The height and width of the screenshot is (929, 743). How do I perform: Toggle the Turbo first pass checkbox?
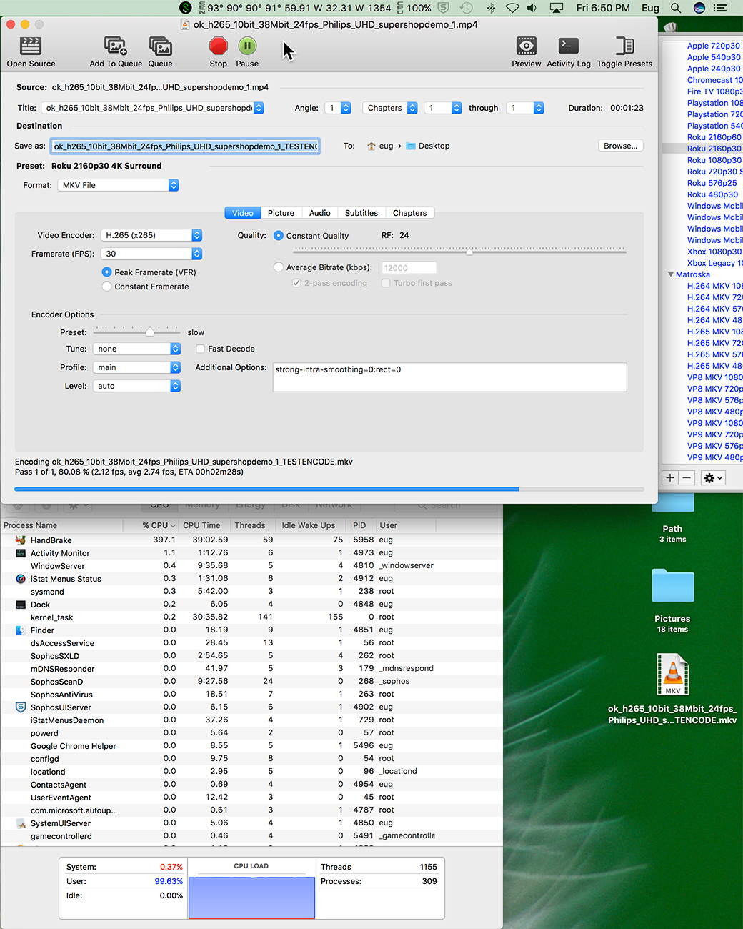point(386,283)
